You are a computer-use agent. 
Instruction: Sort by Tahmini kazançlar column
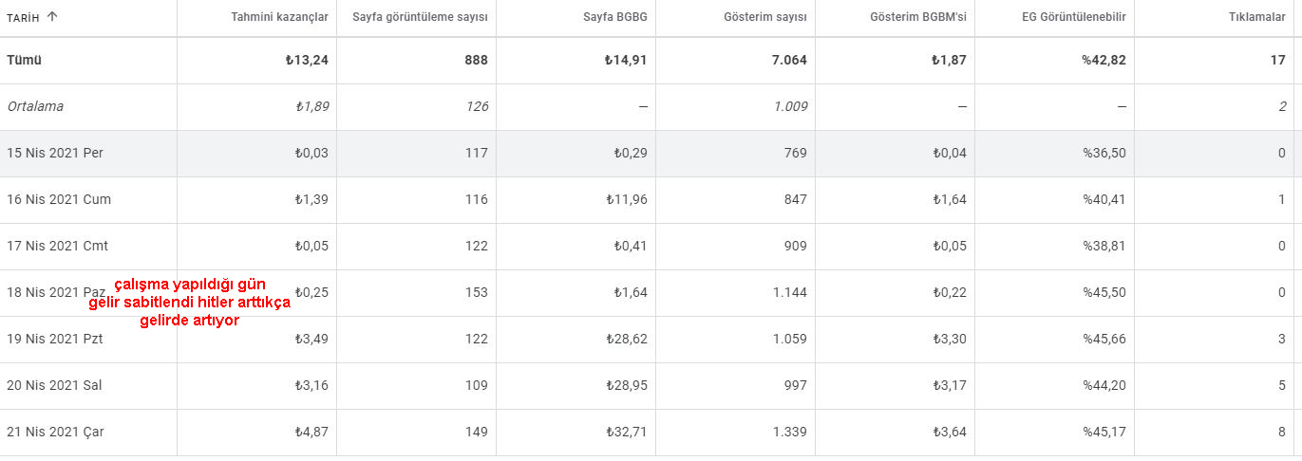[280, 17]
